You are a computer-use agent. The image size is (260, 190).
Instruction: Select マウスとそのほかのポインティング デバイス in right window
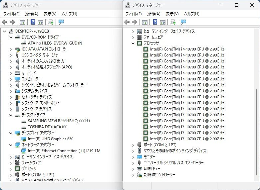[x=175, y=150]
